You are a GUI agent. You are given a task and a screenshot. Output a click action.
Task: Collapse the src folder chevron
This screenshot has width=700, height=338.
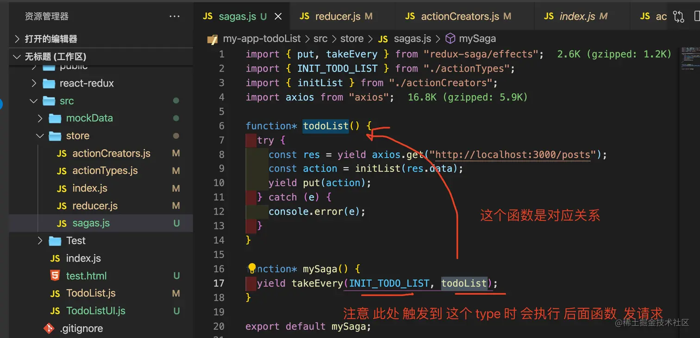(33, 101)
